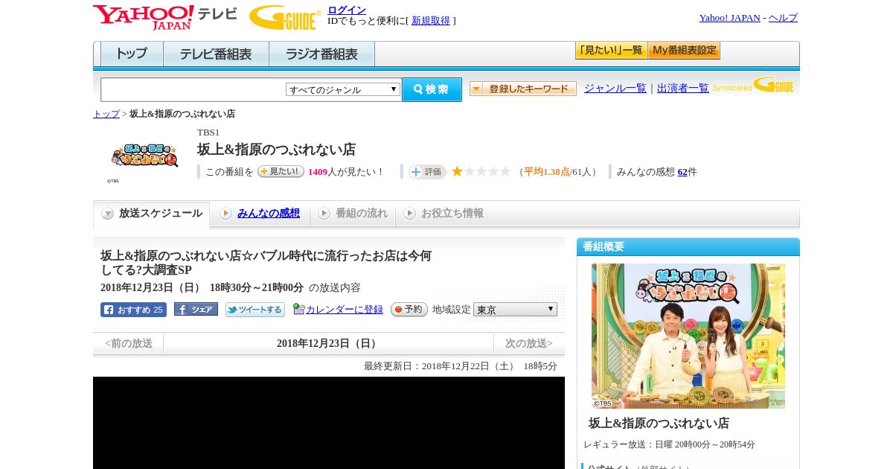Click the 番組概要 panel header
The width and height of the screenshot is (893, 469).
688,246
